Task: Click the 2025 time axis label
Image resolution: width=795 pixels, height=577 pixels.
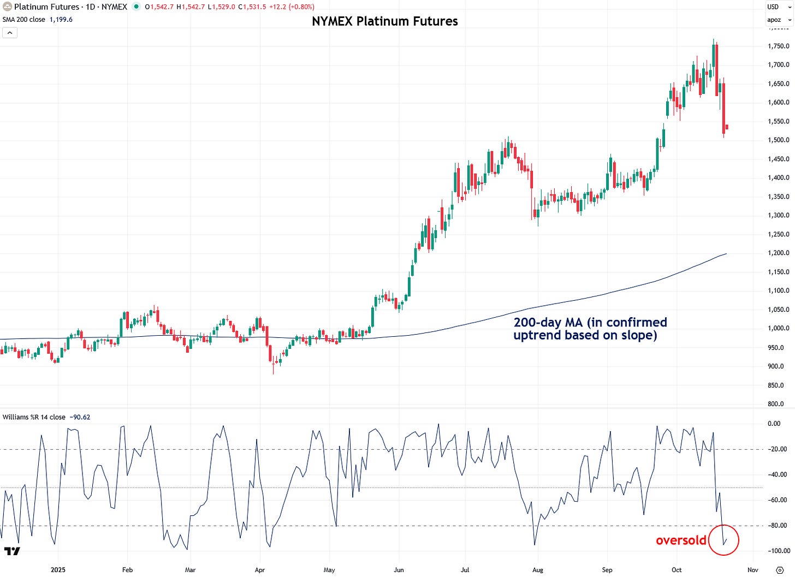Action: 58,570
